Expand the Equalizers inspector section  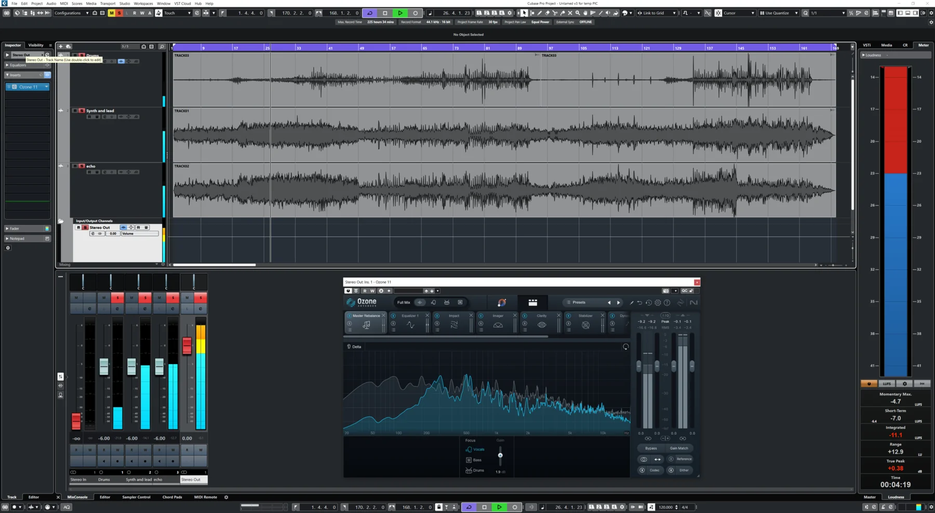[27, 65]
